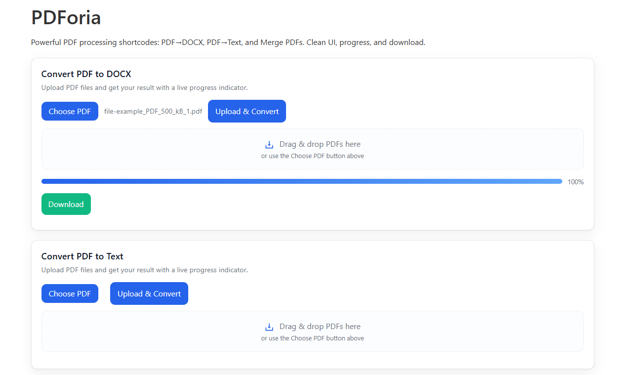Hit Upload & Convert for PDF to DOCX
Viewport: 622px width, 375px height.
click(x=247, y=111)
